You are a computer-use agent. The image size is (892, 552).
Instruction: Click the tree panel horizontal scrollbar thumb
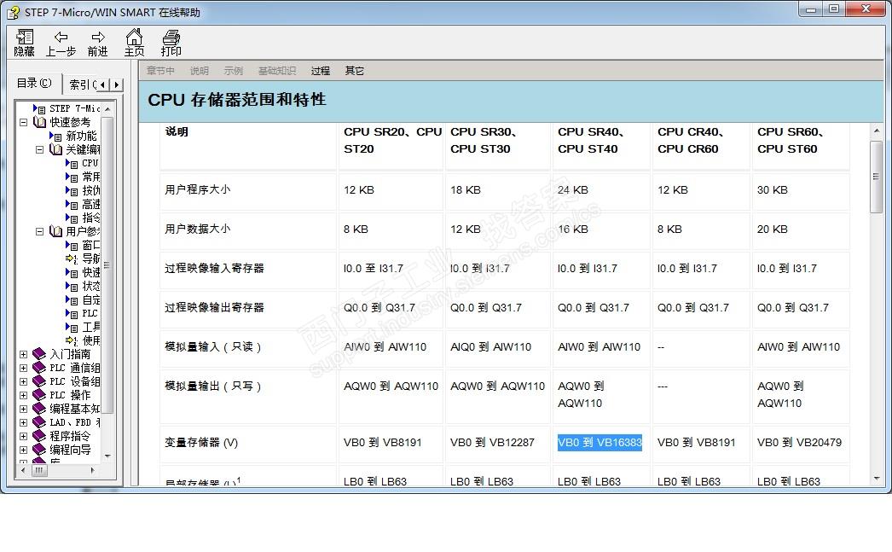point(39,471)
